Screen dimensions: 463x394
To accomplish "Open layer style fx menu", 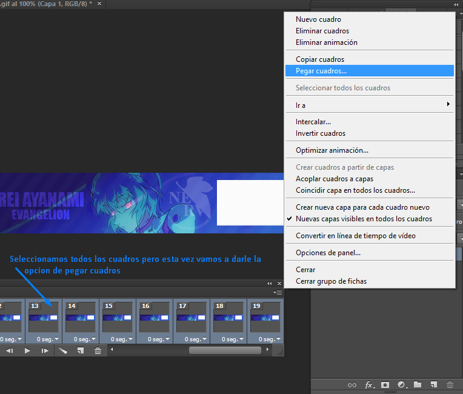I will (370, 384).
